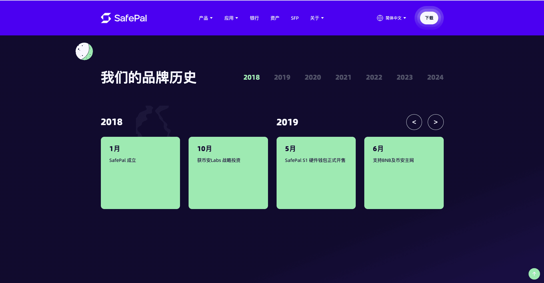Click the text SafePal S1 硬件钱包正式开售

[315, 160]
